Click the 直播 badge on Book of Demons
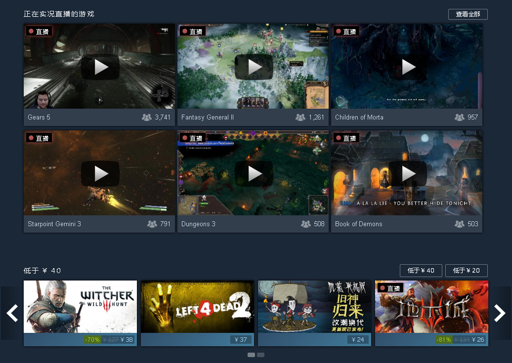Screen dimensions: 512x363 pyautogui.click(x=346, y=138)
